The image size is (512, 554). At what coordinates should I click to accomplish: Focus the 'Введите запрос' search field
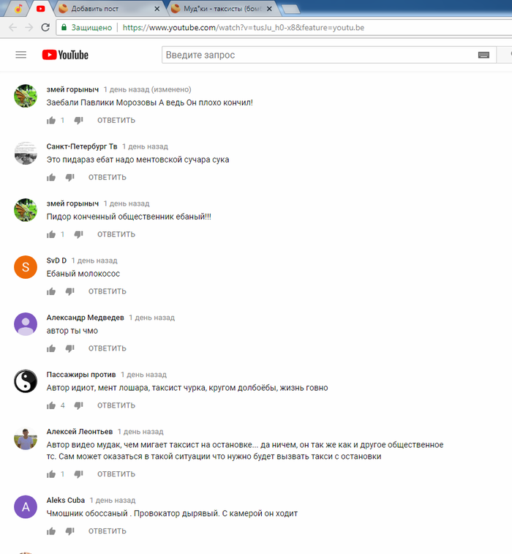click(x=317, y=55)
